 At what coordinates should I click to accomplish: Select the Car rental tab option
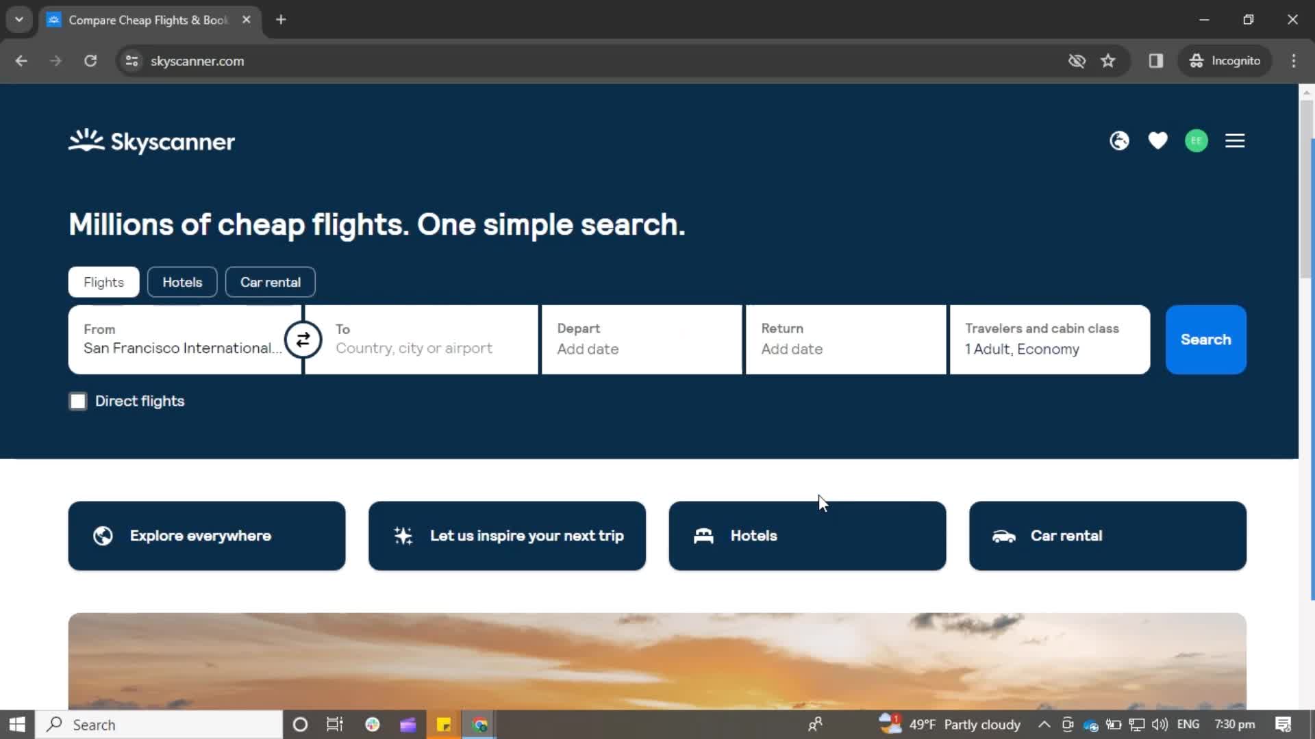(270, 281)
